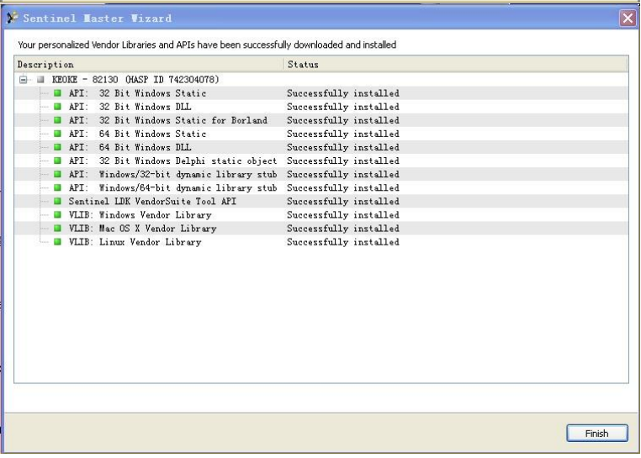Select Windows/64-bit dynamic library stub entry

pyautogui.click(x=172, y=187)
